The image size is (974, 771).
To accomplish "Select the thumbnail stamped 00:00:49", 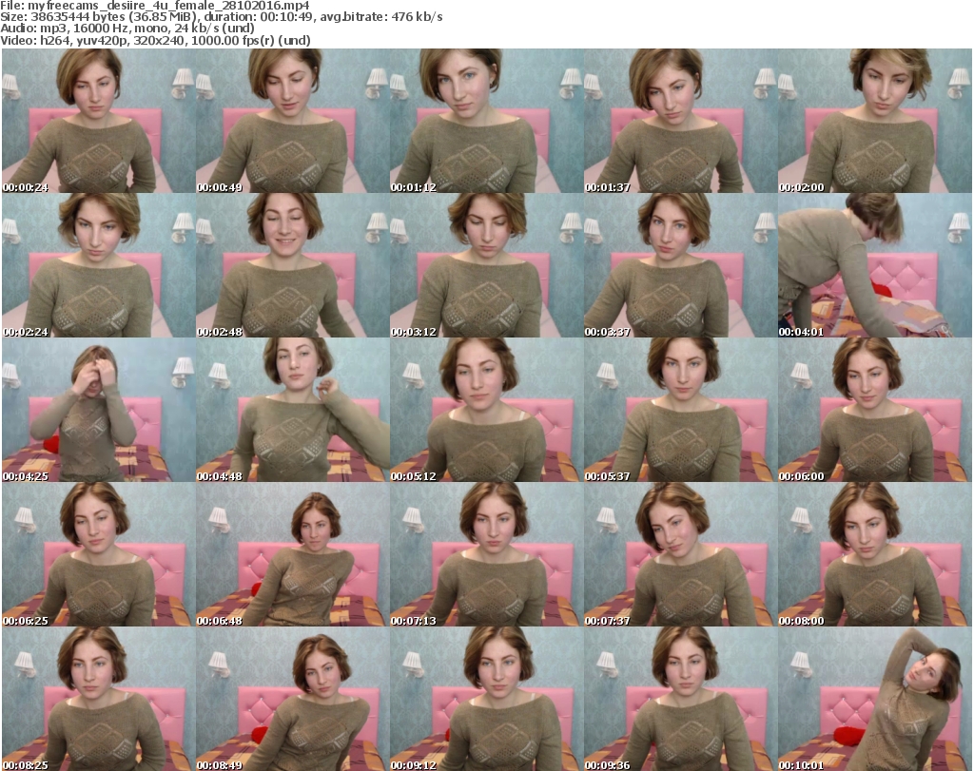I will [x=293, y=121].
